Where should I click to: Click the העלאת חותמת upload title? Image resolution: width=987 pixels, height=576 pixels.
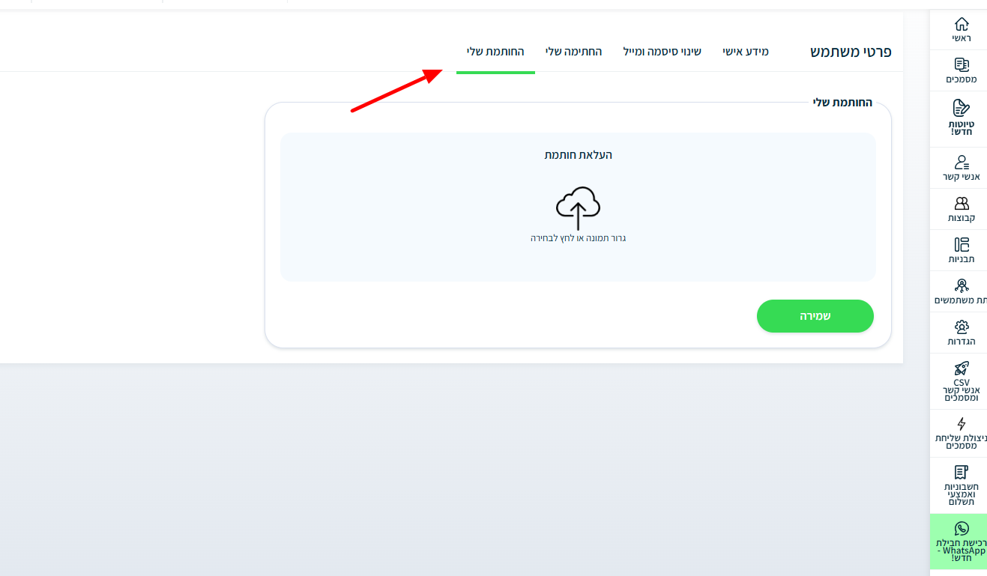click(x=578, y=155)
